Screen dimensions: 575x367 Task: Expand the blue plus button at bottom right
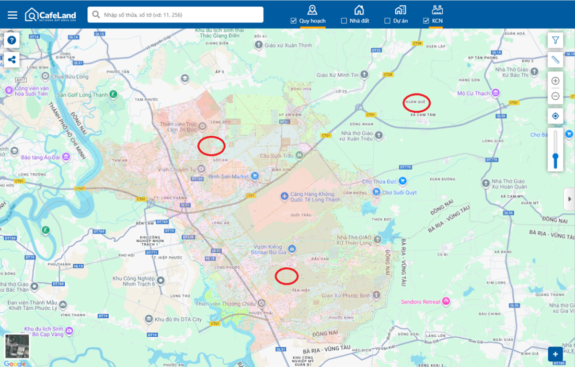click(555, 354)
